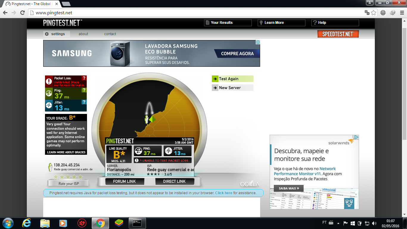The width and height of the screenshot is (407, 229).
Task: Click the ISP star rating row
Action: 68,177
